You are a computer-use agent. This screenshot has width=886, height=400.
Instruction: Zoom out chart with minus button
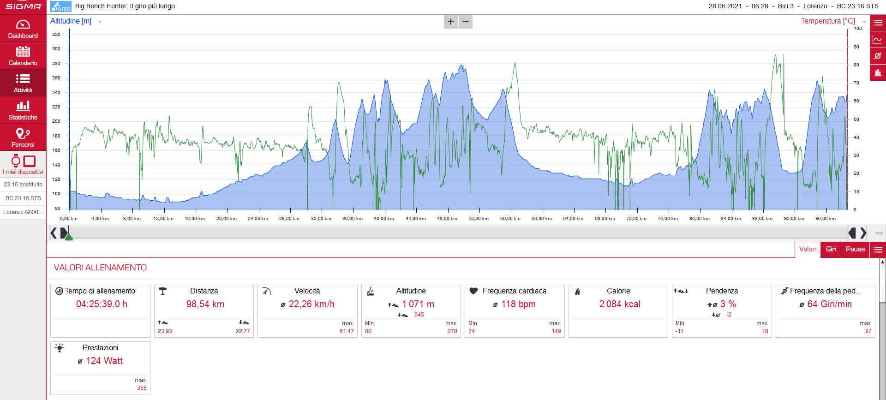(x=466, y=22)
